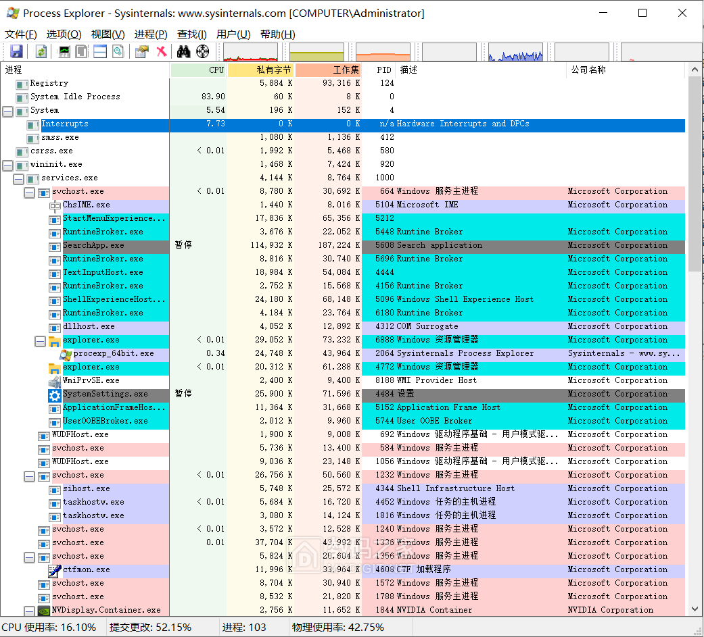Collapse svchost.exe PID 1232 node

click(x=29, y=476)
